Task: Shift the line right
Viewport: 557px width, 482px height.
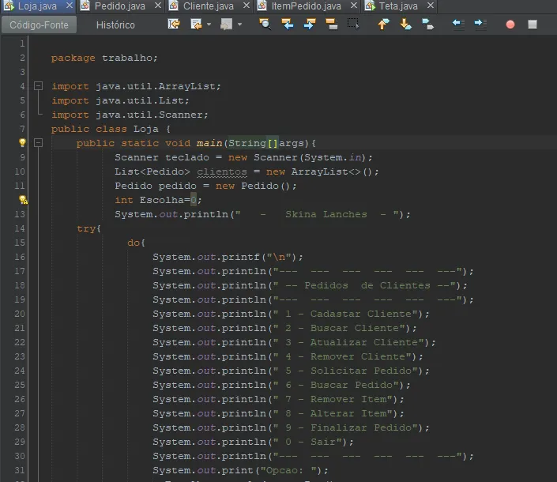Action: (480, 24)
